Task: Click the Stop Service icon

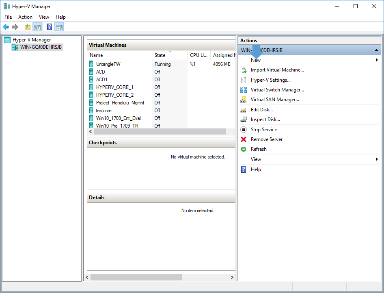Action: (x=244, y=130)
